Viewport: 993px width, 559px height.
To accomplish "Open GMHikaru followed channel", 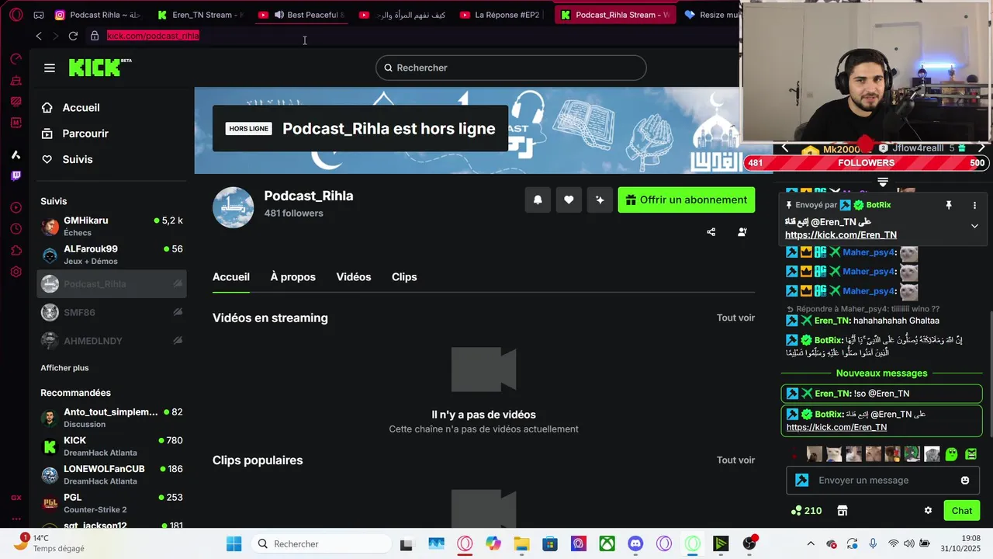I will coord(112,226).
